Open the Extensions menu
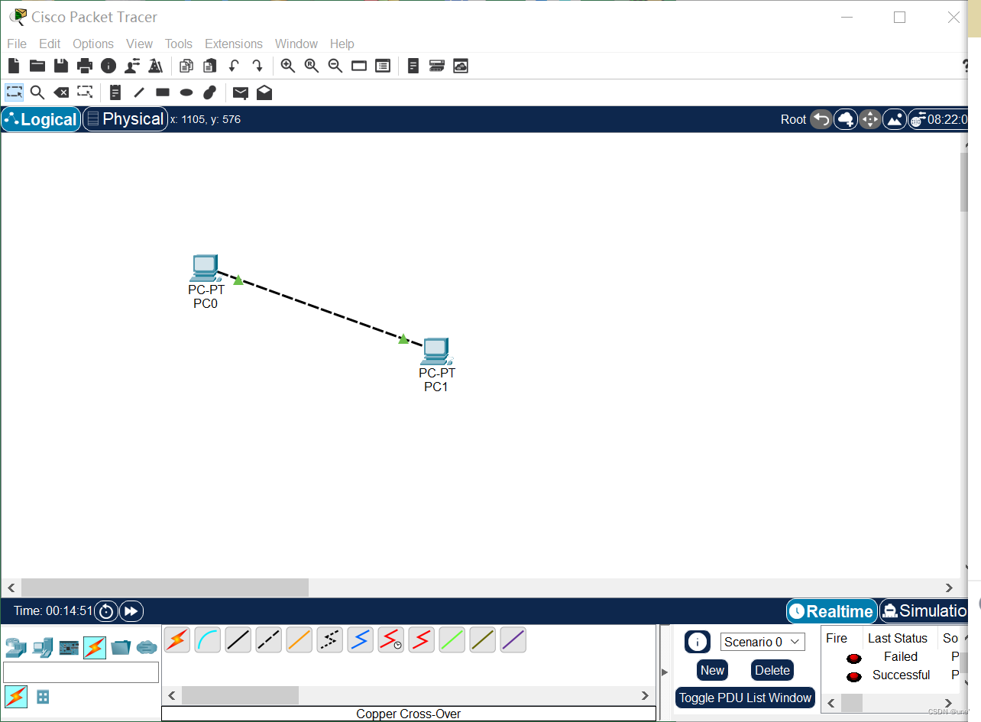This screenshot has width=981, height=722. pyautogui.click(x=234, y=44)
